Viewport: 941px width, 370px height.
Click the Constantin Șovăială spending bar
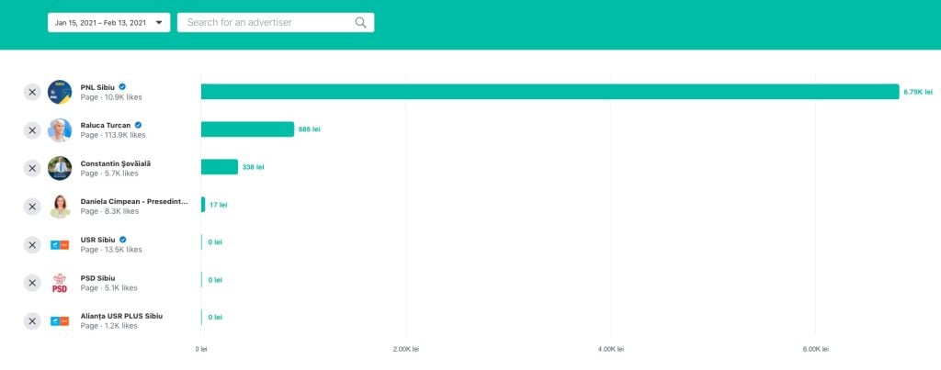219,167
